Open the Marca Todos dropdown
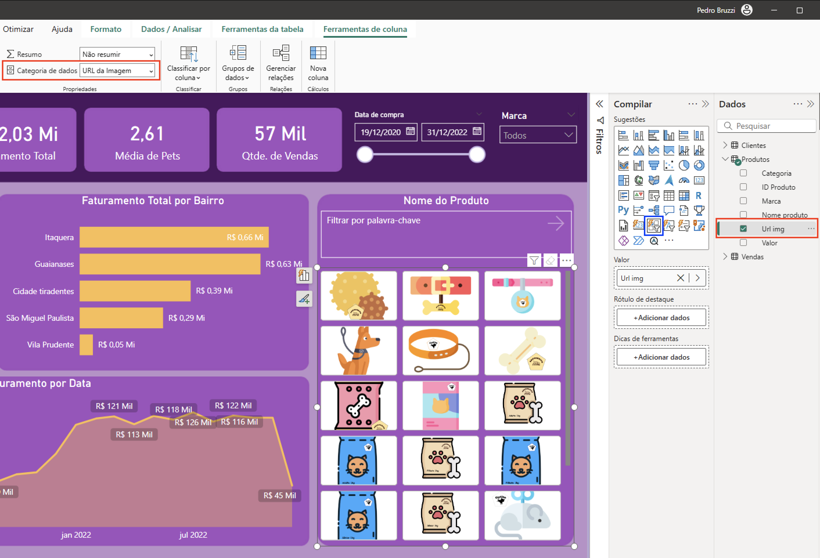Viewport: 820px width, 558px height. 538,135
